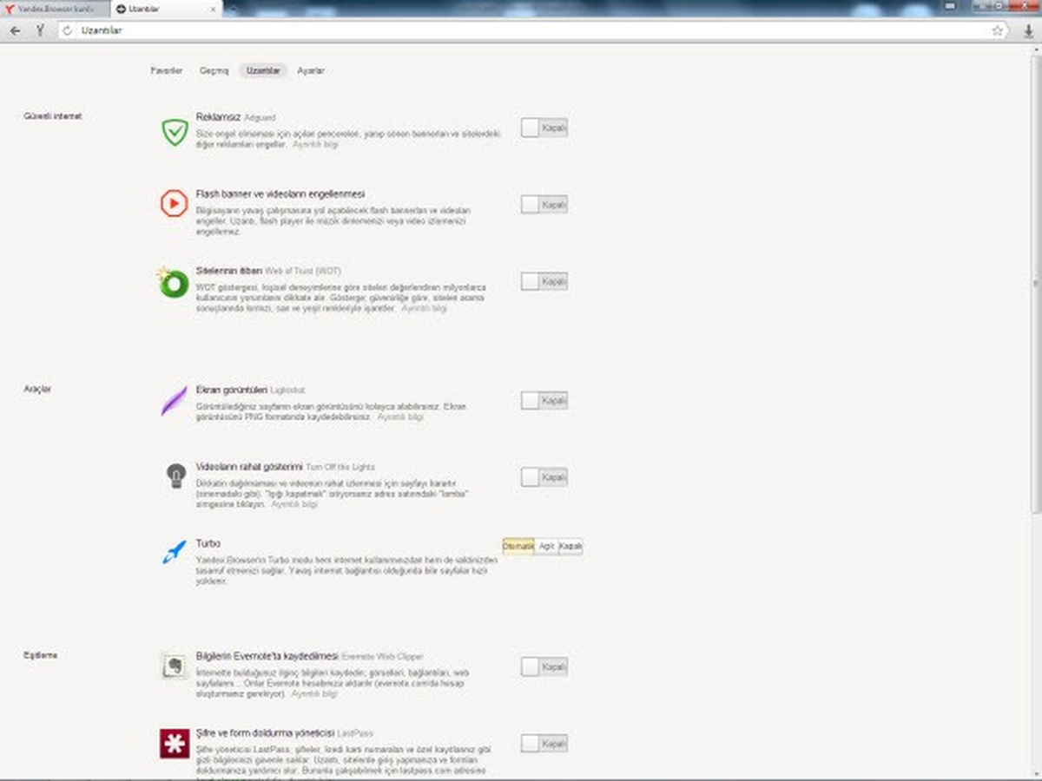Toggle the Flash banner blocking switch
Screen dimensions: 1042x781
click(544, 204)
